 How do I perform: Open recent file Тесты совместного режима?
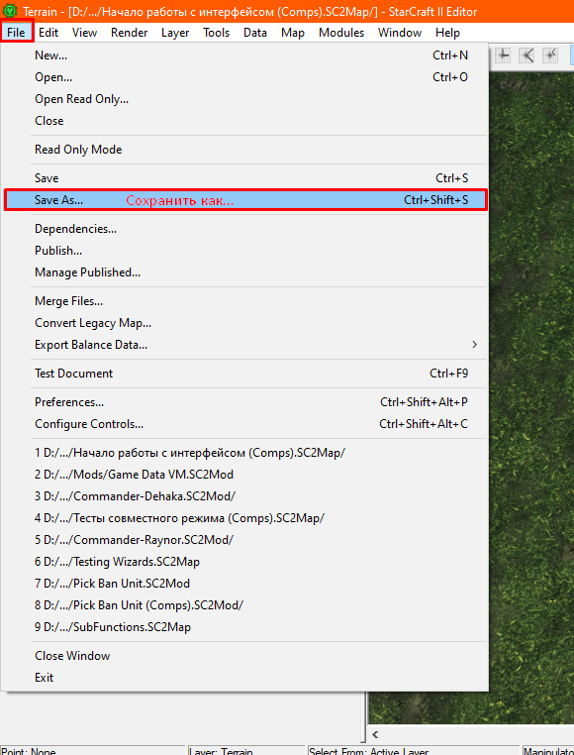pyautogui.click(x=245, y=518)
